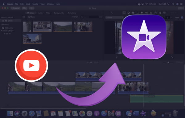Screen dimensions: 185x118
Task: Open the Window menu
Action: 50,4
